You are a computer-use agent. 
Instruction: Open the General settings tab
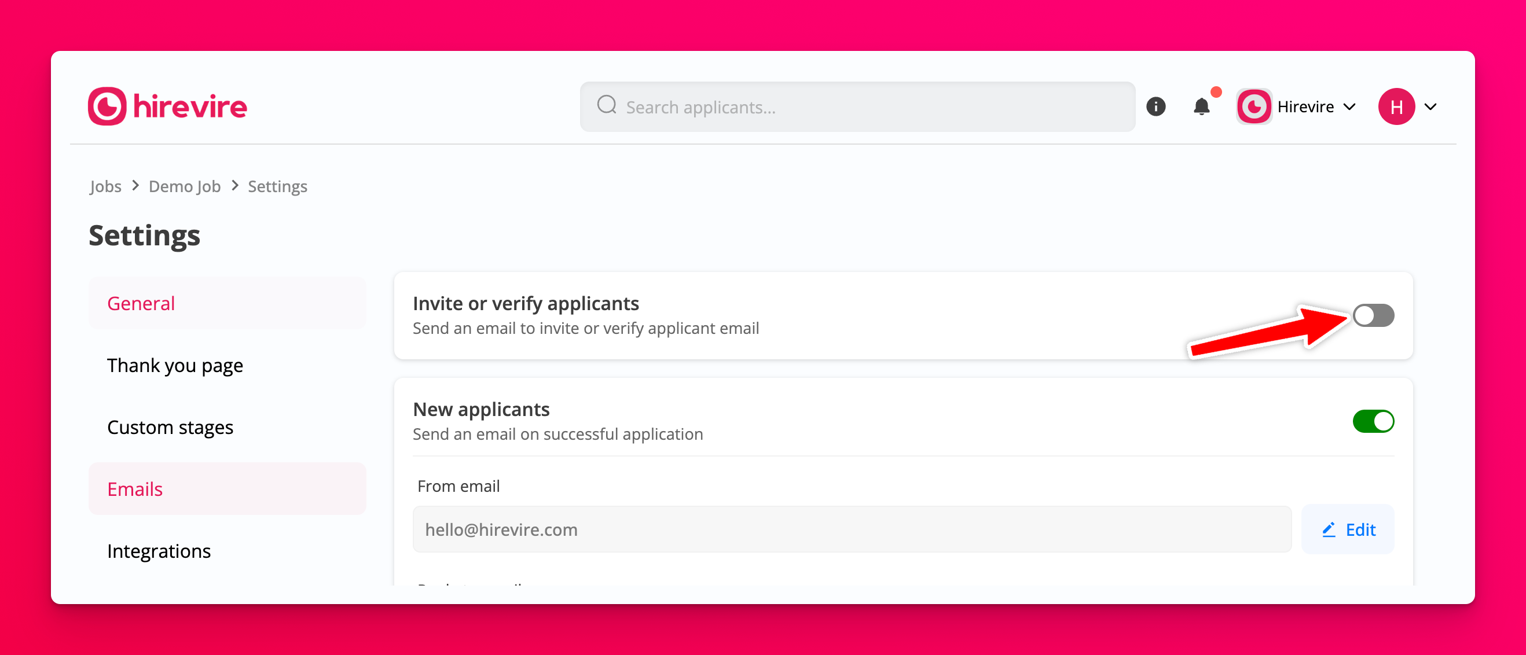pos(141,303)
